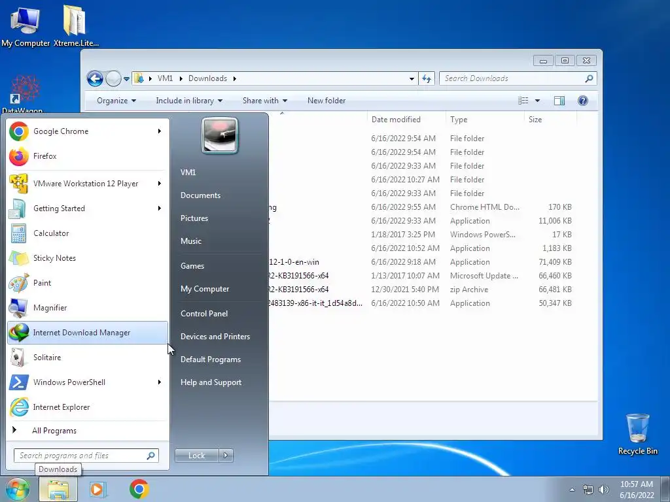Open view options dropdown arrow
The height and width of the screenshot is (502, 670).
pyautogui.click(x=538, y=100)
